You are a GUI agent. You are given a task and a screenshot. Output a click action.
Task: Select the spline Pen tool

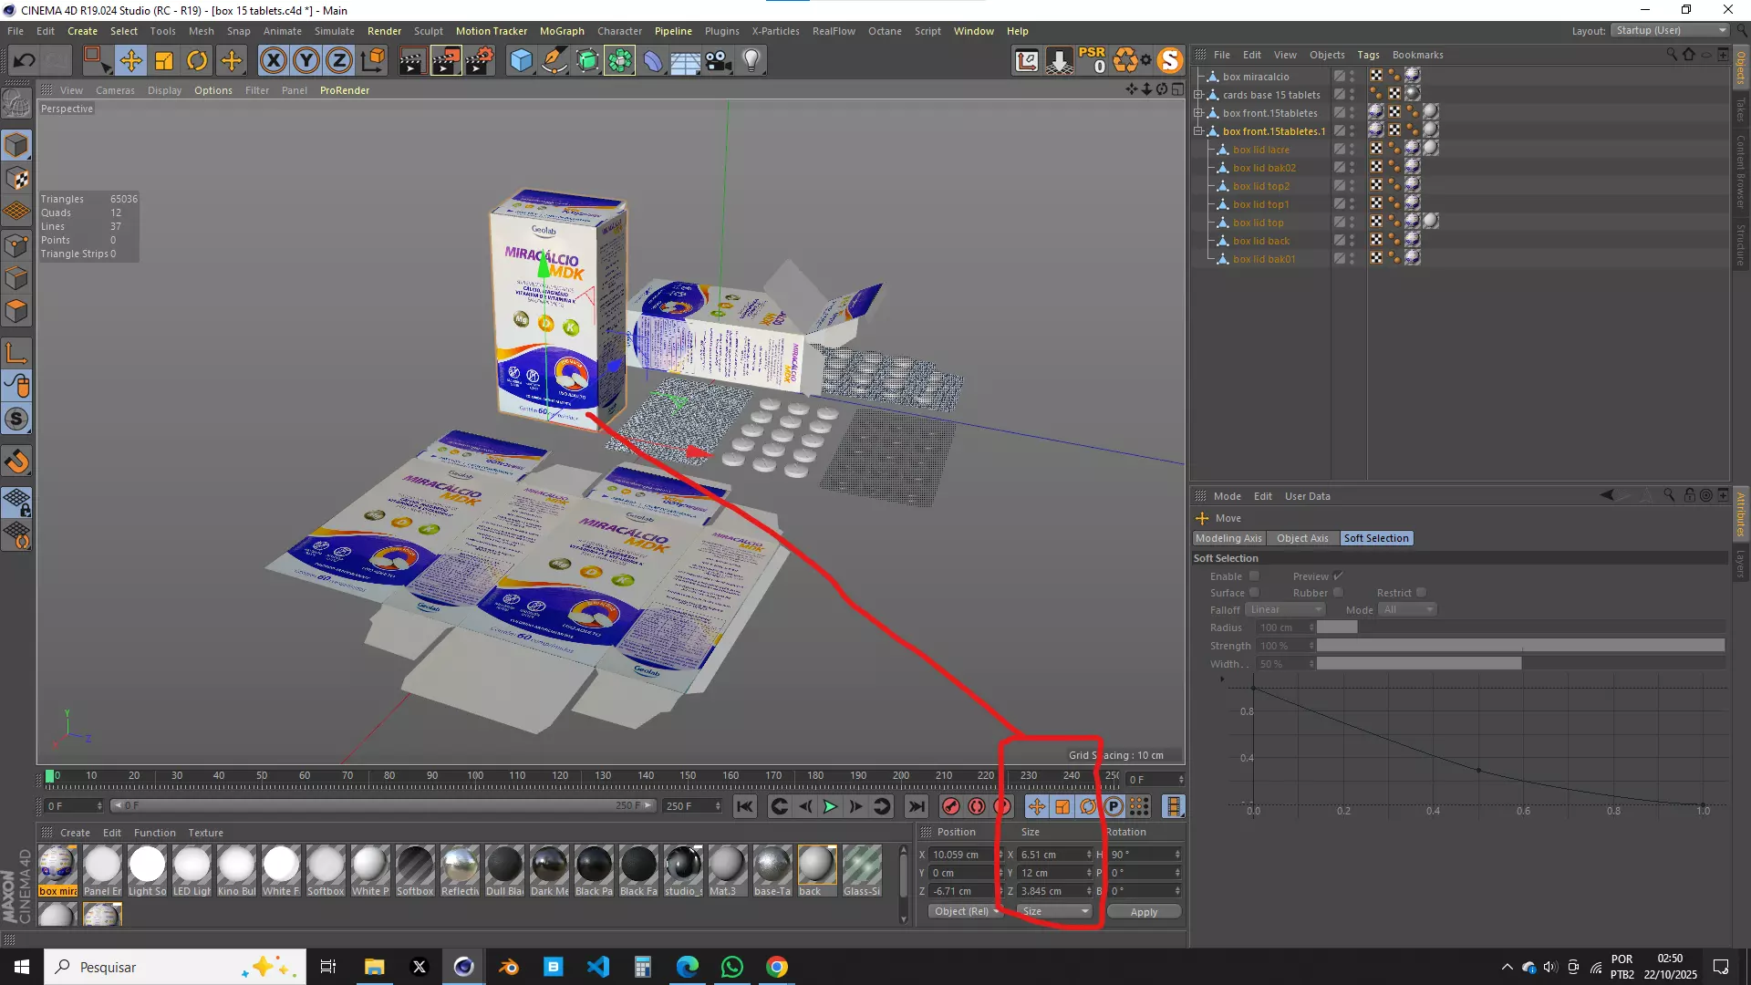pos(554,61)
